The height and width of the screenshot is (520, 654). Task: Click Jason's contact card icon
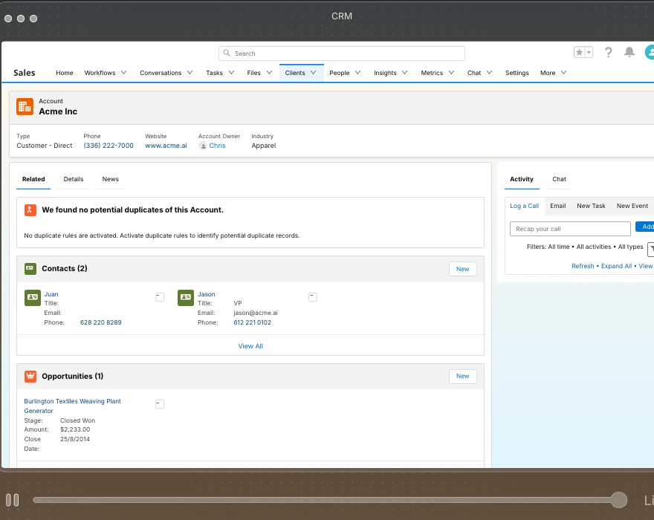186,298
